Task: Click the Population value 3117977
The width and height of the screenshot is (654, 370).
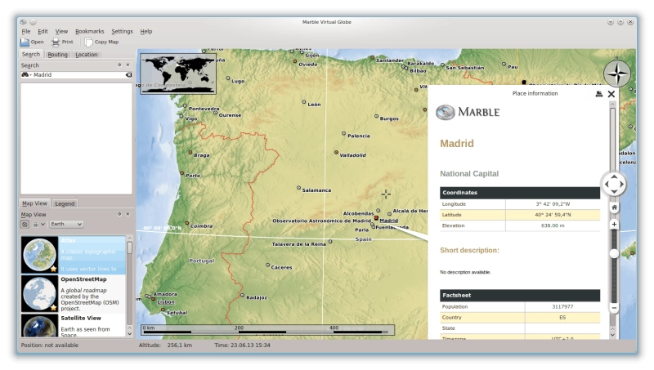Action: 562,306
